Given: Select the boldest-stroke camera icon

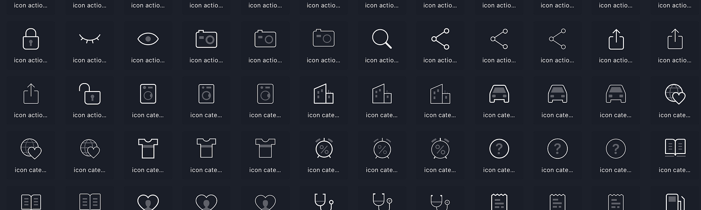Looking at the screenshot, I should click(206, 39).
